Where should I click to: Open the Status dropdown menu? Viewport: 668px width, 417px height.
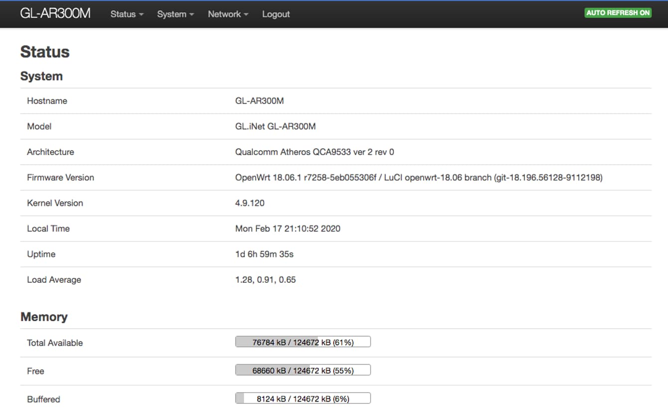click(127, 14)
